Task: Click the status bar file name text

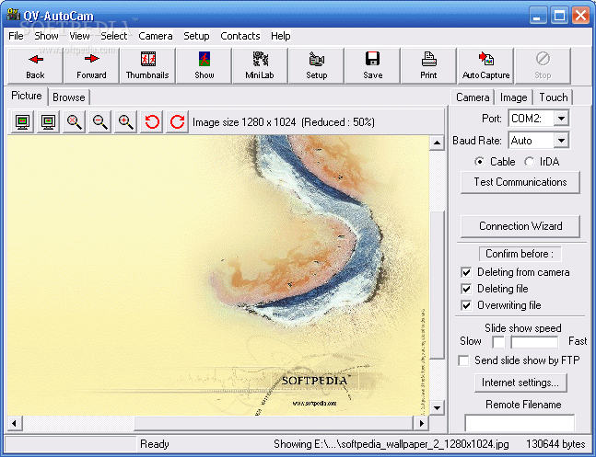Action: coord(391,444)
